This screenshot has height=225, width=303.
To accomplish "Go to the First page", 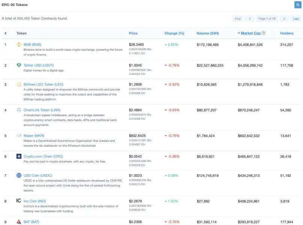I will coord(238,19).
